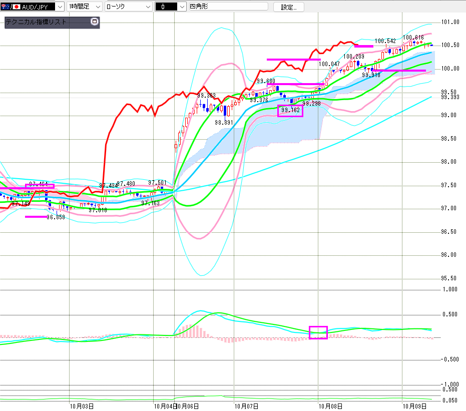Expand the 1時間足 timeframe selector
This screenshot has width=466, height=411.
pos(97,7)
